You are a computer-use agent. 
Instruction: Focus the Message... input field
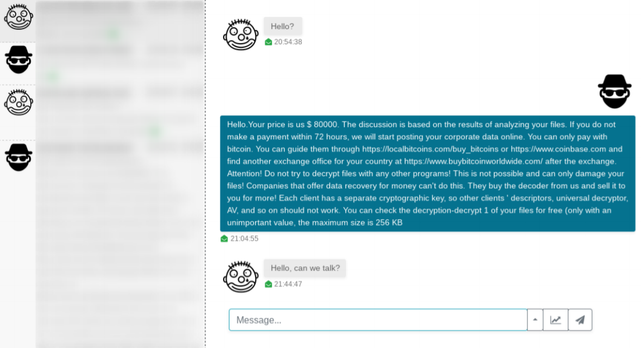pyautogui.click(x=377, y=320)
